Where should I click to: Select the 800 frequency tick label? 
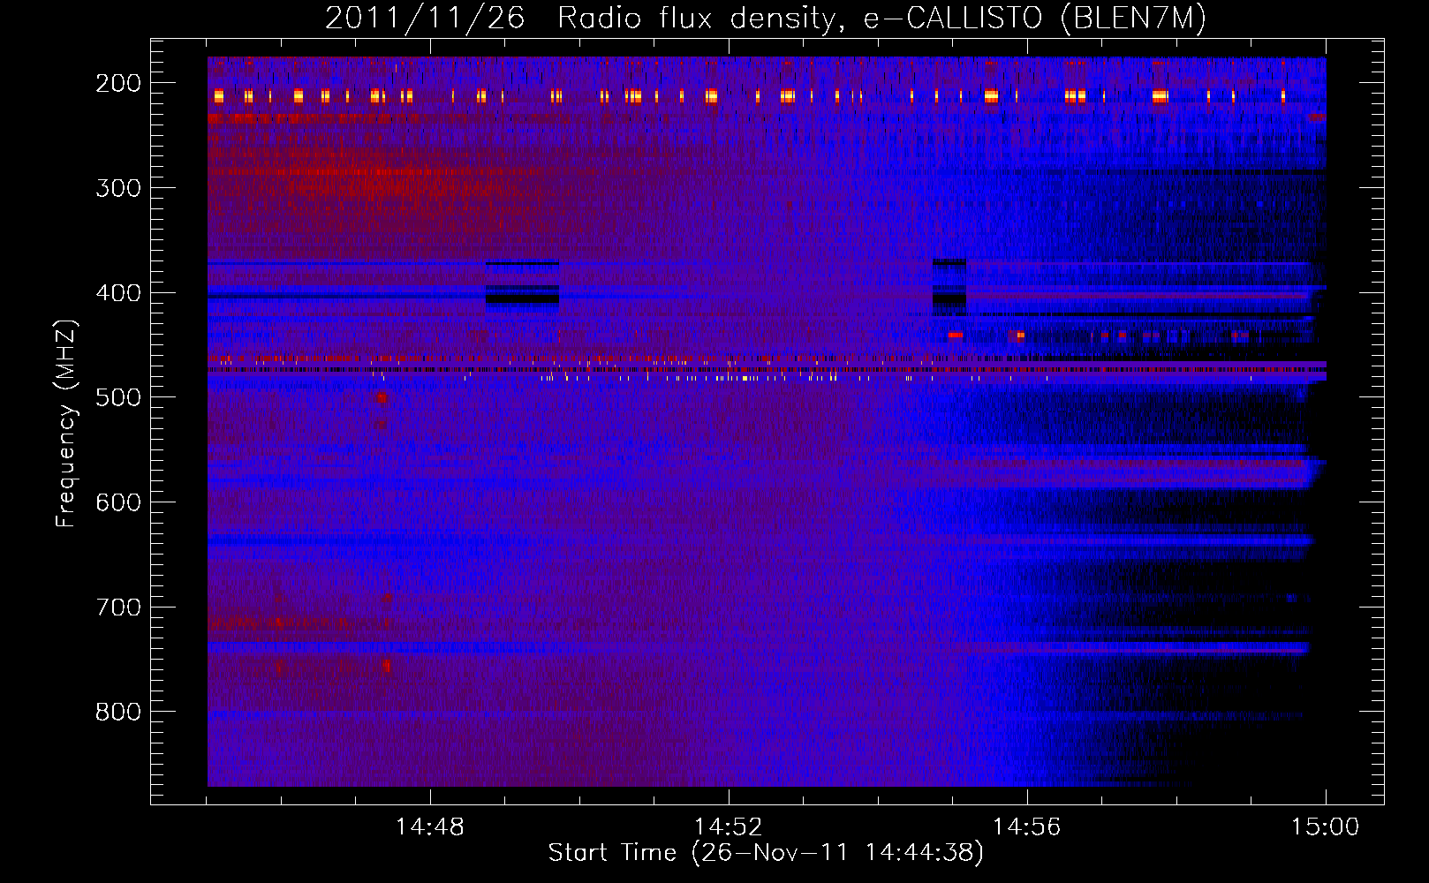tap(118, 712)
